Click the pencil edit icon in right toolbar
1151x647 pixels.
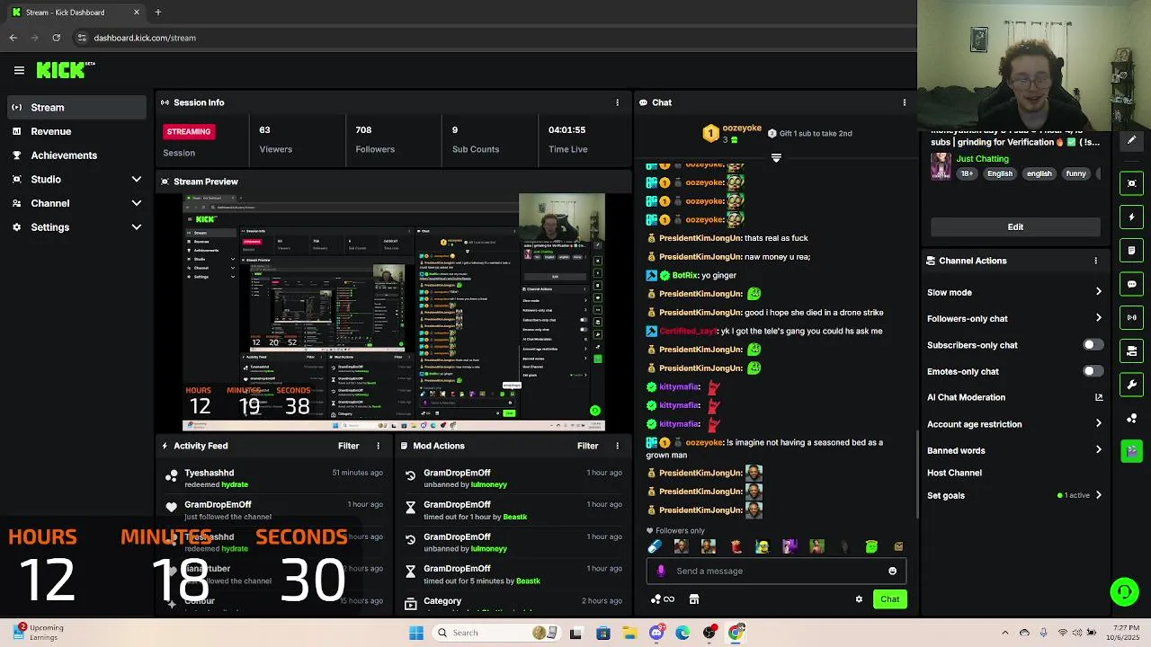click(1131, 140)
